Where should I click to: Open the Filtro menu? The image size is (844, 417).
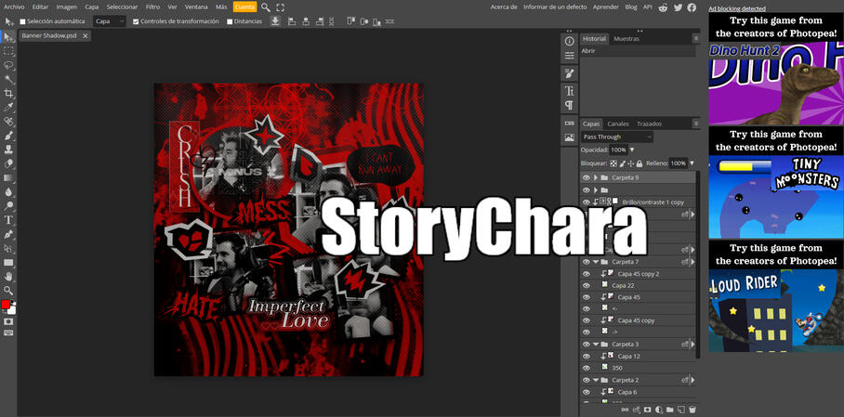(152, 7)
